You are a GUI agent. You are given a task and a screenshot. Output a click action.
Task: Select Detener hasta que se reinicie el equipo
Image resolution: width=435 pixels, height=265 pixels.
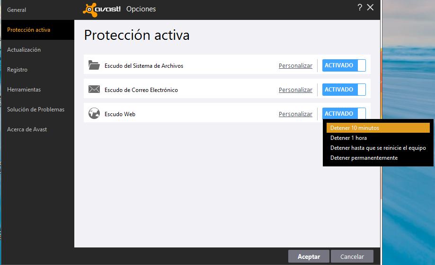coord(378,148)
